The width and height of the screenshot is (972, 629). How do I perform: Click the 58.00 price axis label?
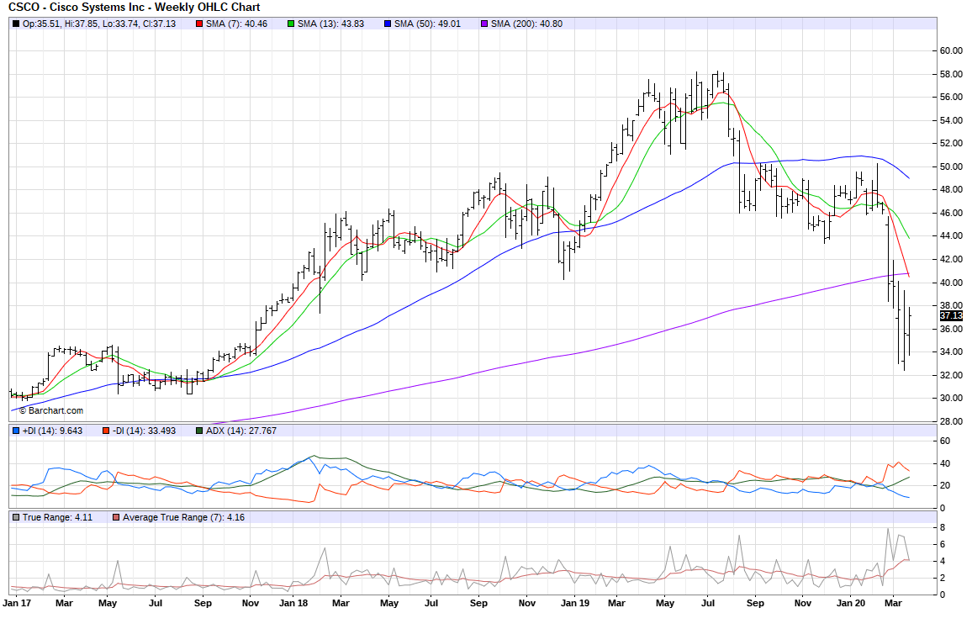pyautogui.click(x=951, y=74)
